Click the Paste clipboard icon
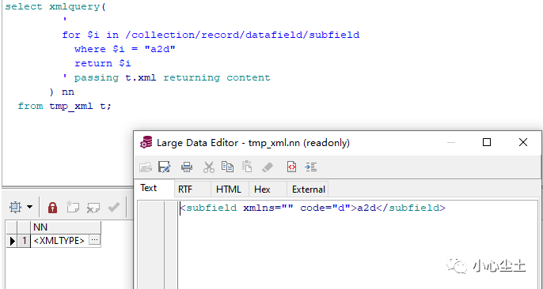Image resolution: width=543 pixels, height=289 pixels. 247,167
